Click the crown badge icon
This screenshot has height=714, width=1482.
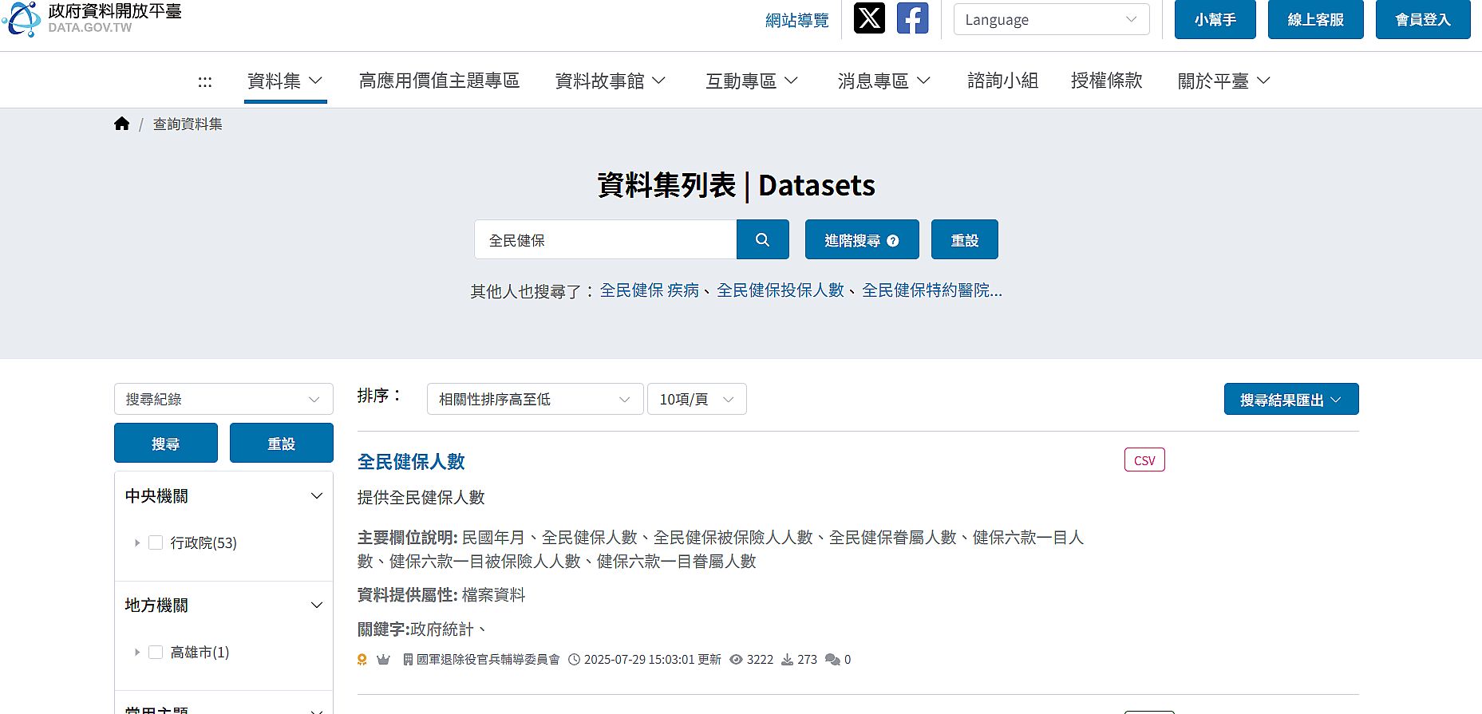click(383, 660)
